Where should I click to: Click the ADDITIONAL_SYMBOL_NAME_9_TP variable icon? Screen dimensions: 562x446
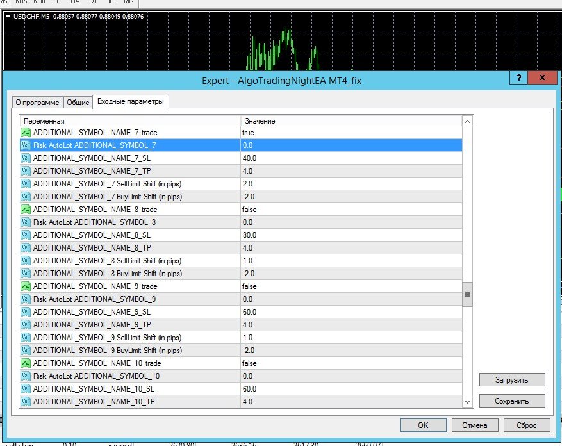tap(26, 325)
